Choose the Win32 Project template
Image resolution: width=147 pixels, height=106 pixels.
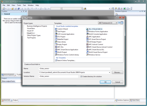(x=61, y=52)
